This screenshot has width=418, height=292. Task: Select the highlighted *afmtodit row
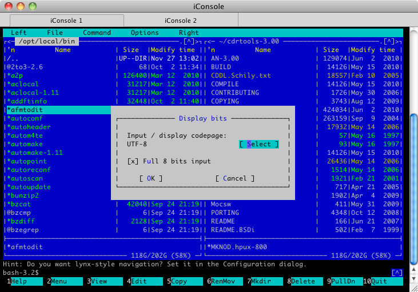click(x=59, y=110)
